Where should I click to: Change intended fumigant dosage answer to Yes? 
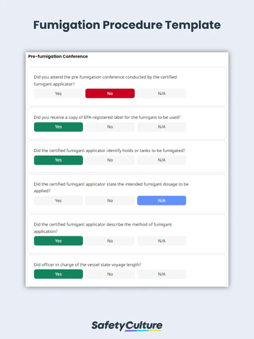tap(58, 200)
